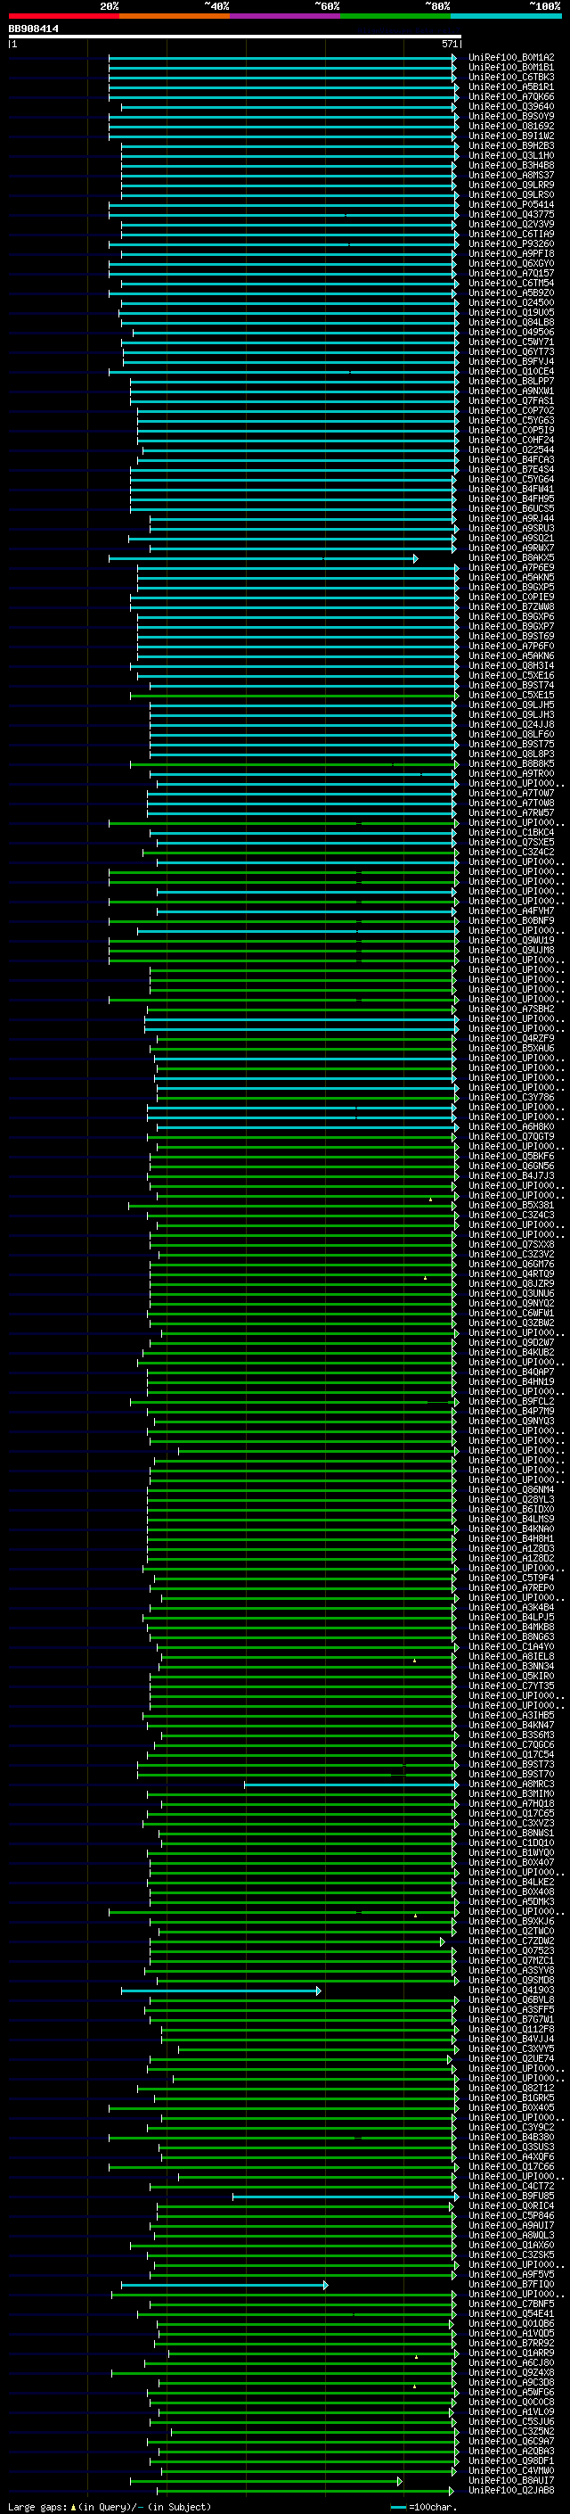
Task: Select the UniRef100_Q41903 hit label
Action: click(x=511, y=1989)
